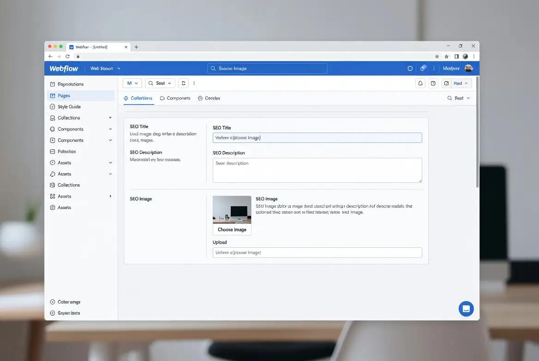Select the Collections tab
Image resolution: width=539 pixels, height=361 pixels.
click(138, 98)
